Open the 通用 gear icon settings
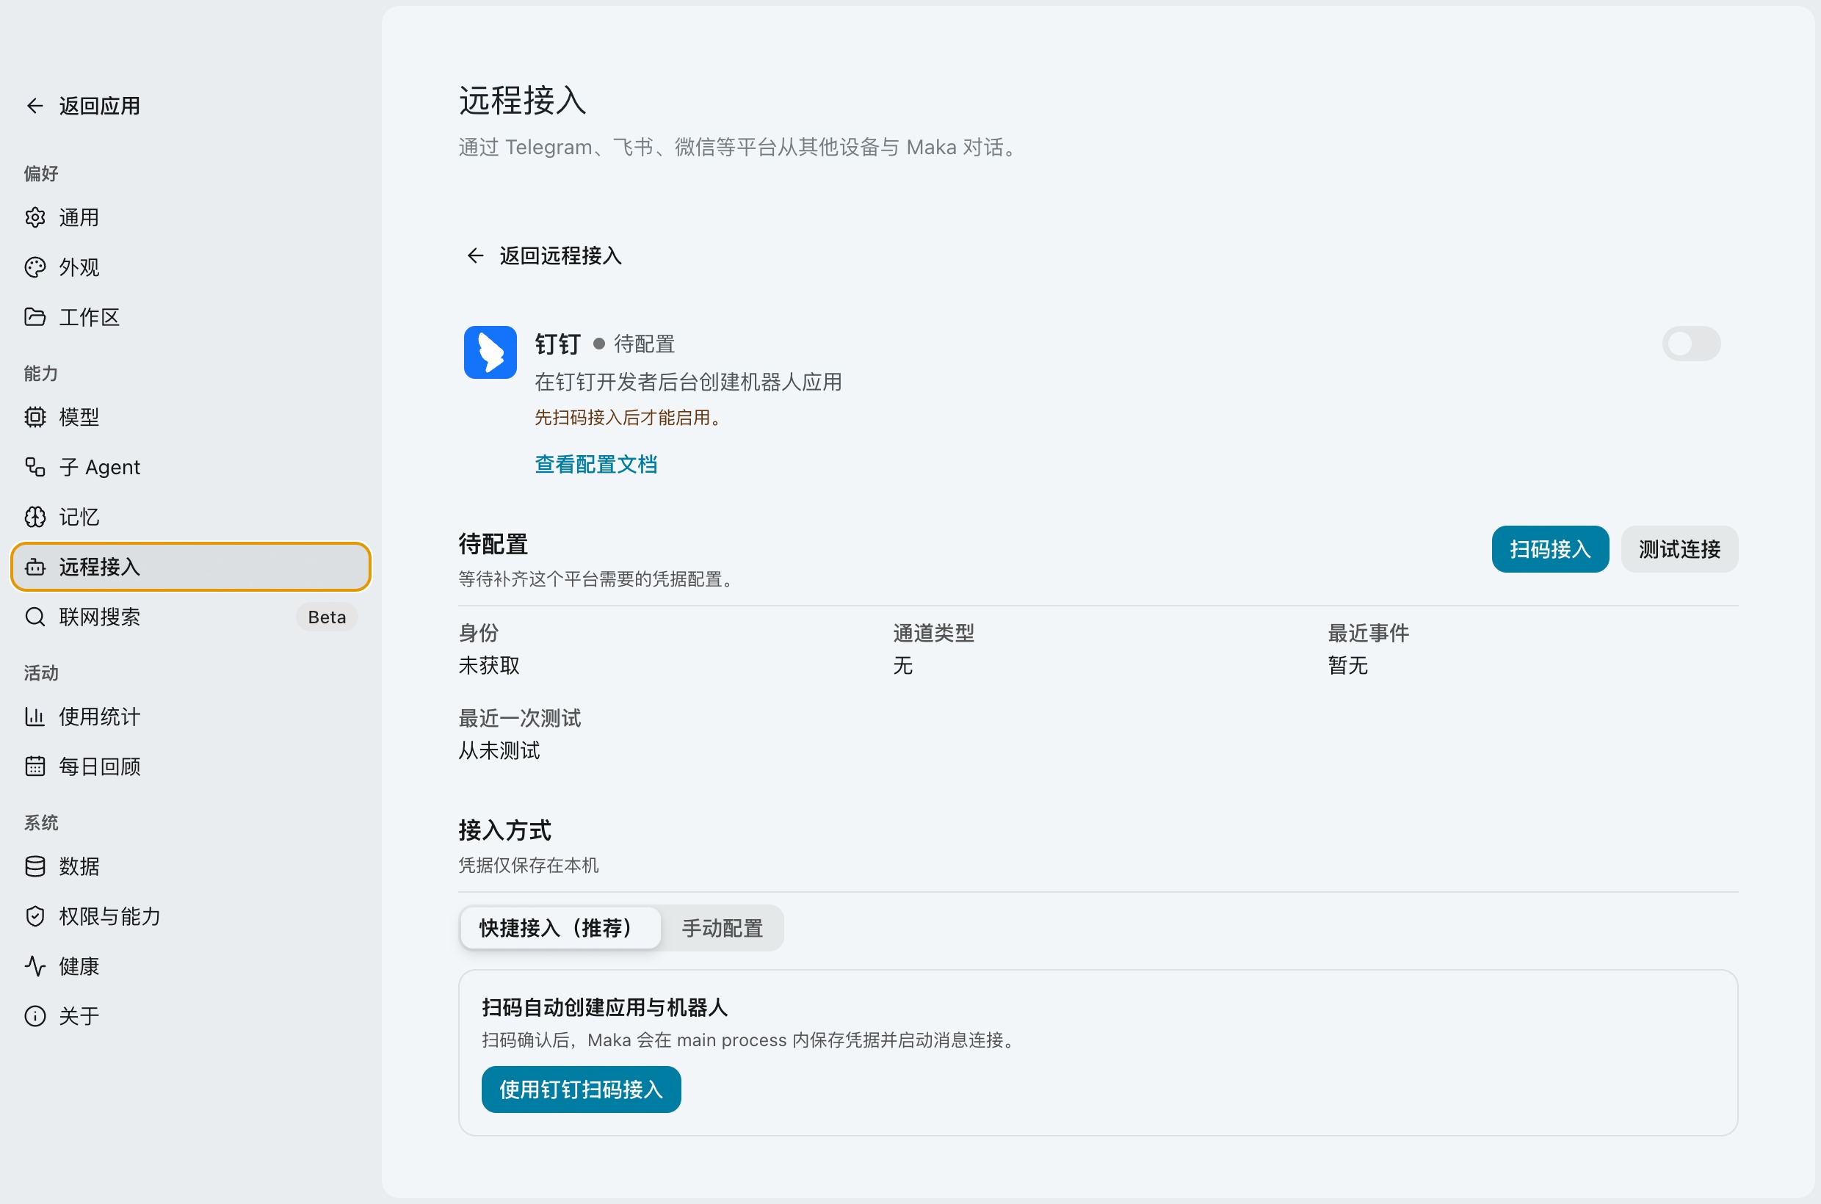The image size is (1821, 1204). (x=35, y=217)
